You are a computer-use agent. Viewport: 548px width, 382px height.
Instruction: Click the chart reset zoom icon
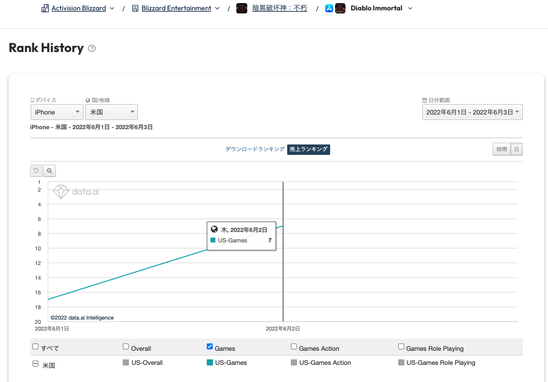click(x=36, y=171)
